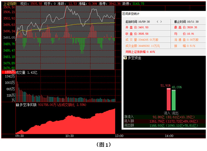
Task: Click the 涨跌 value 12.53
Action: click(72, 4)
